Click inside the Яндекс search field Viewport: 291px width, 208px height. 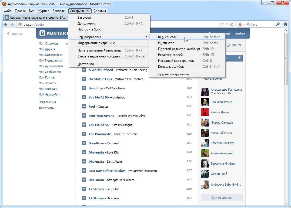pyautogui.click(x=260, y=24)
